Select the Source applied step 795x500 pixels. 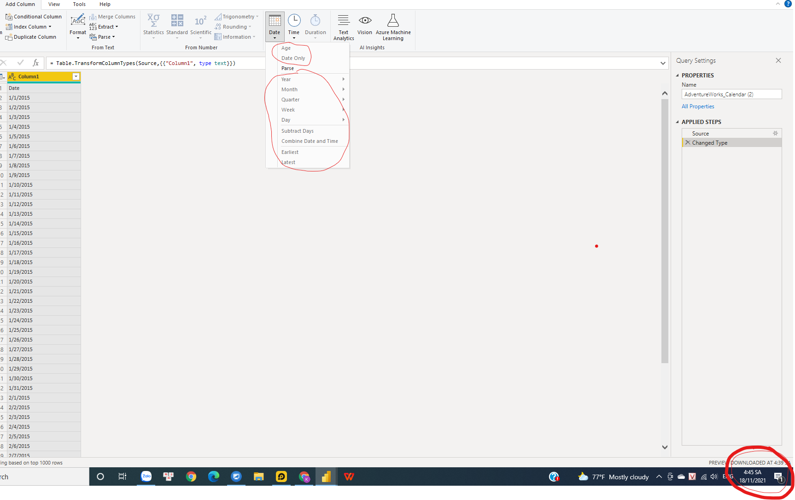point(731,133)
